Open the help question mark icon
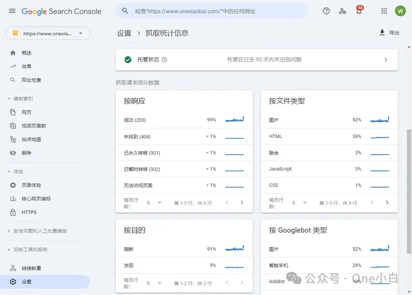 tap(326, 11)
